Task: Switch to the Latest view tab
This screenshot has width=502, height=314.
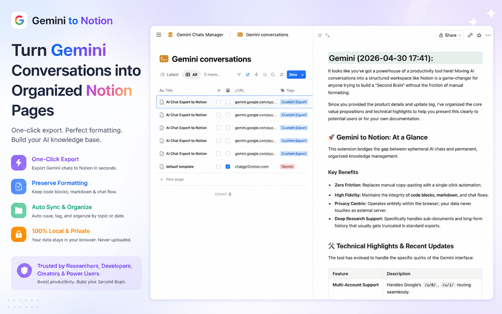Action: click(169, 75)
